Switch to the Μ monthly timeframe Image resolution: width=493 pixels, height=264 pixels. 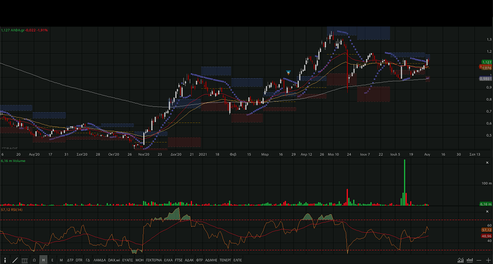[x=61, y=260]
